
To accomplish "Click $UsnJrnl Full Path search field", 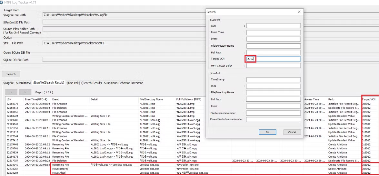I will point(274,99).
